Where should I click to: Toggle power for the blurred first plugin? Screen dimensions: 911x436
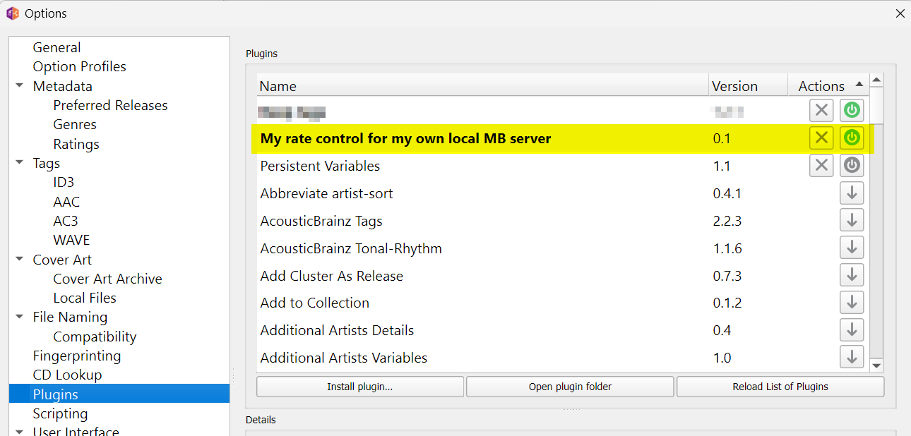pos(852,110)
